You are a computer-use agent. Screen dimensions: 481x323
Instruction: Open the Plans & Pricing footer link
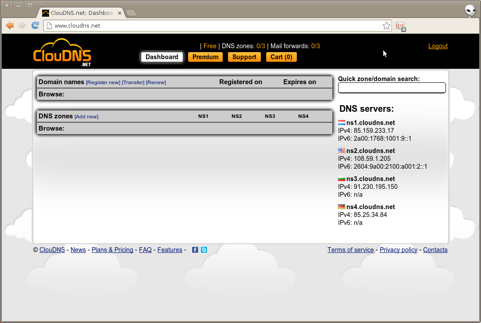(x=112, y=250)
